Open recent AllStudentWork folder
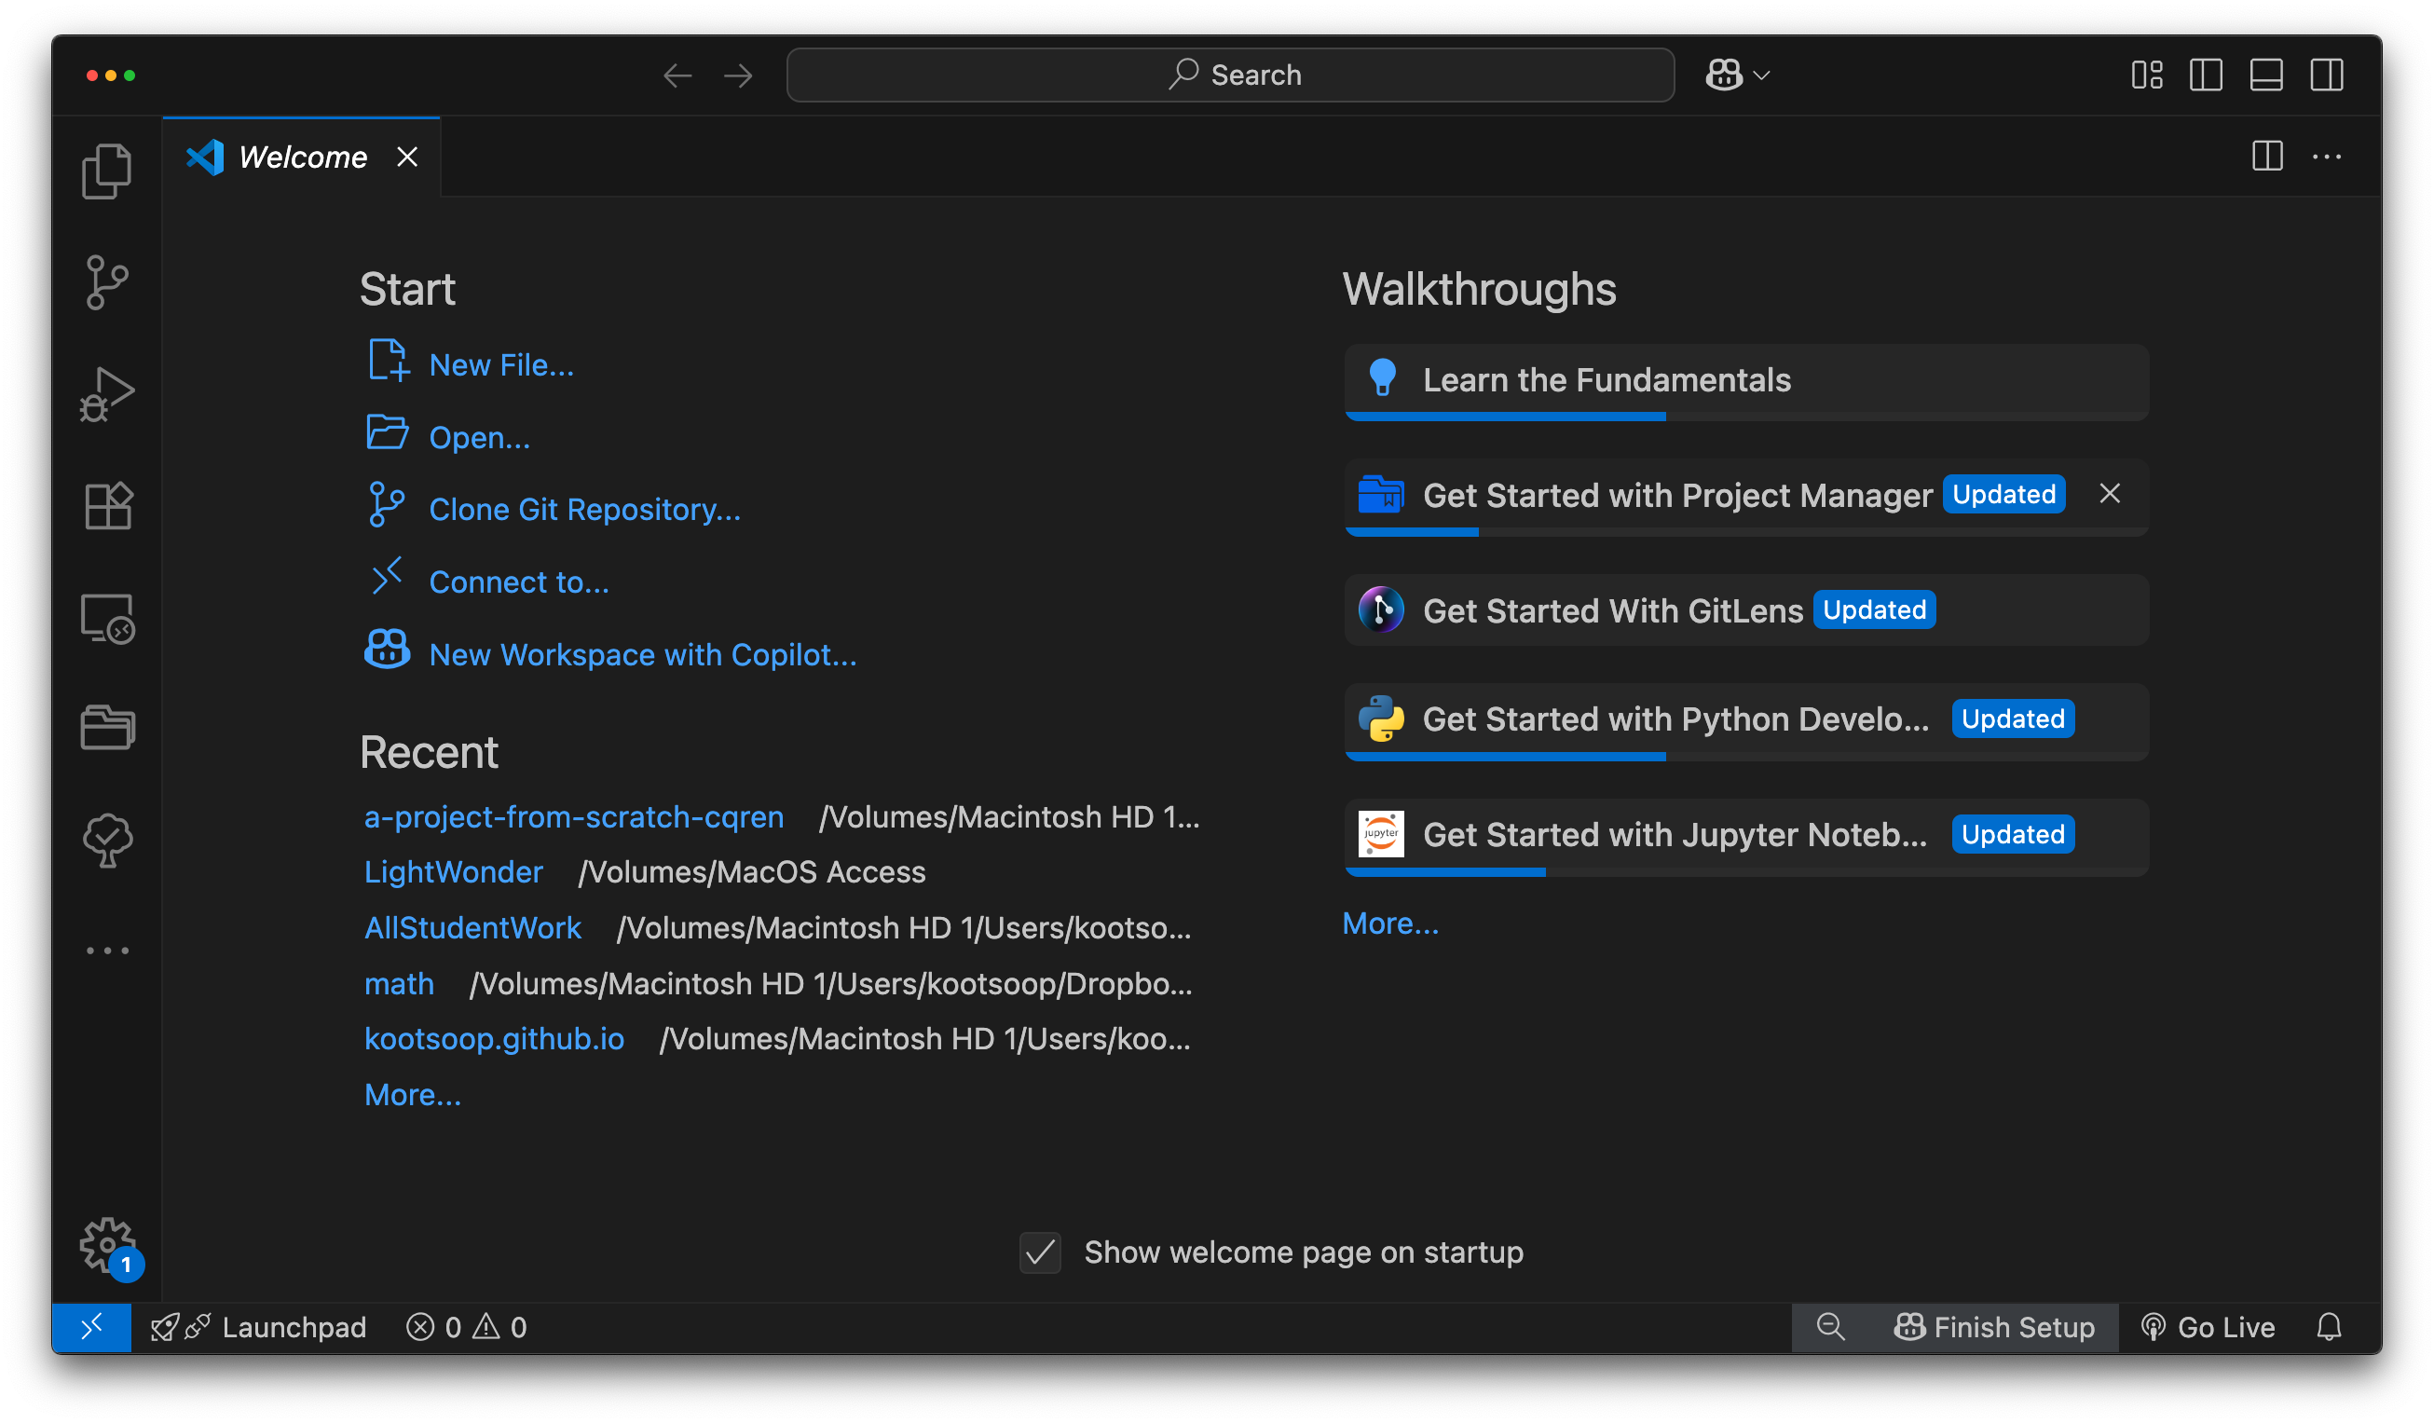The image size is (2434, 1423). [472, 928]
